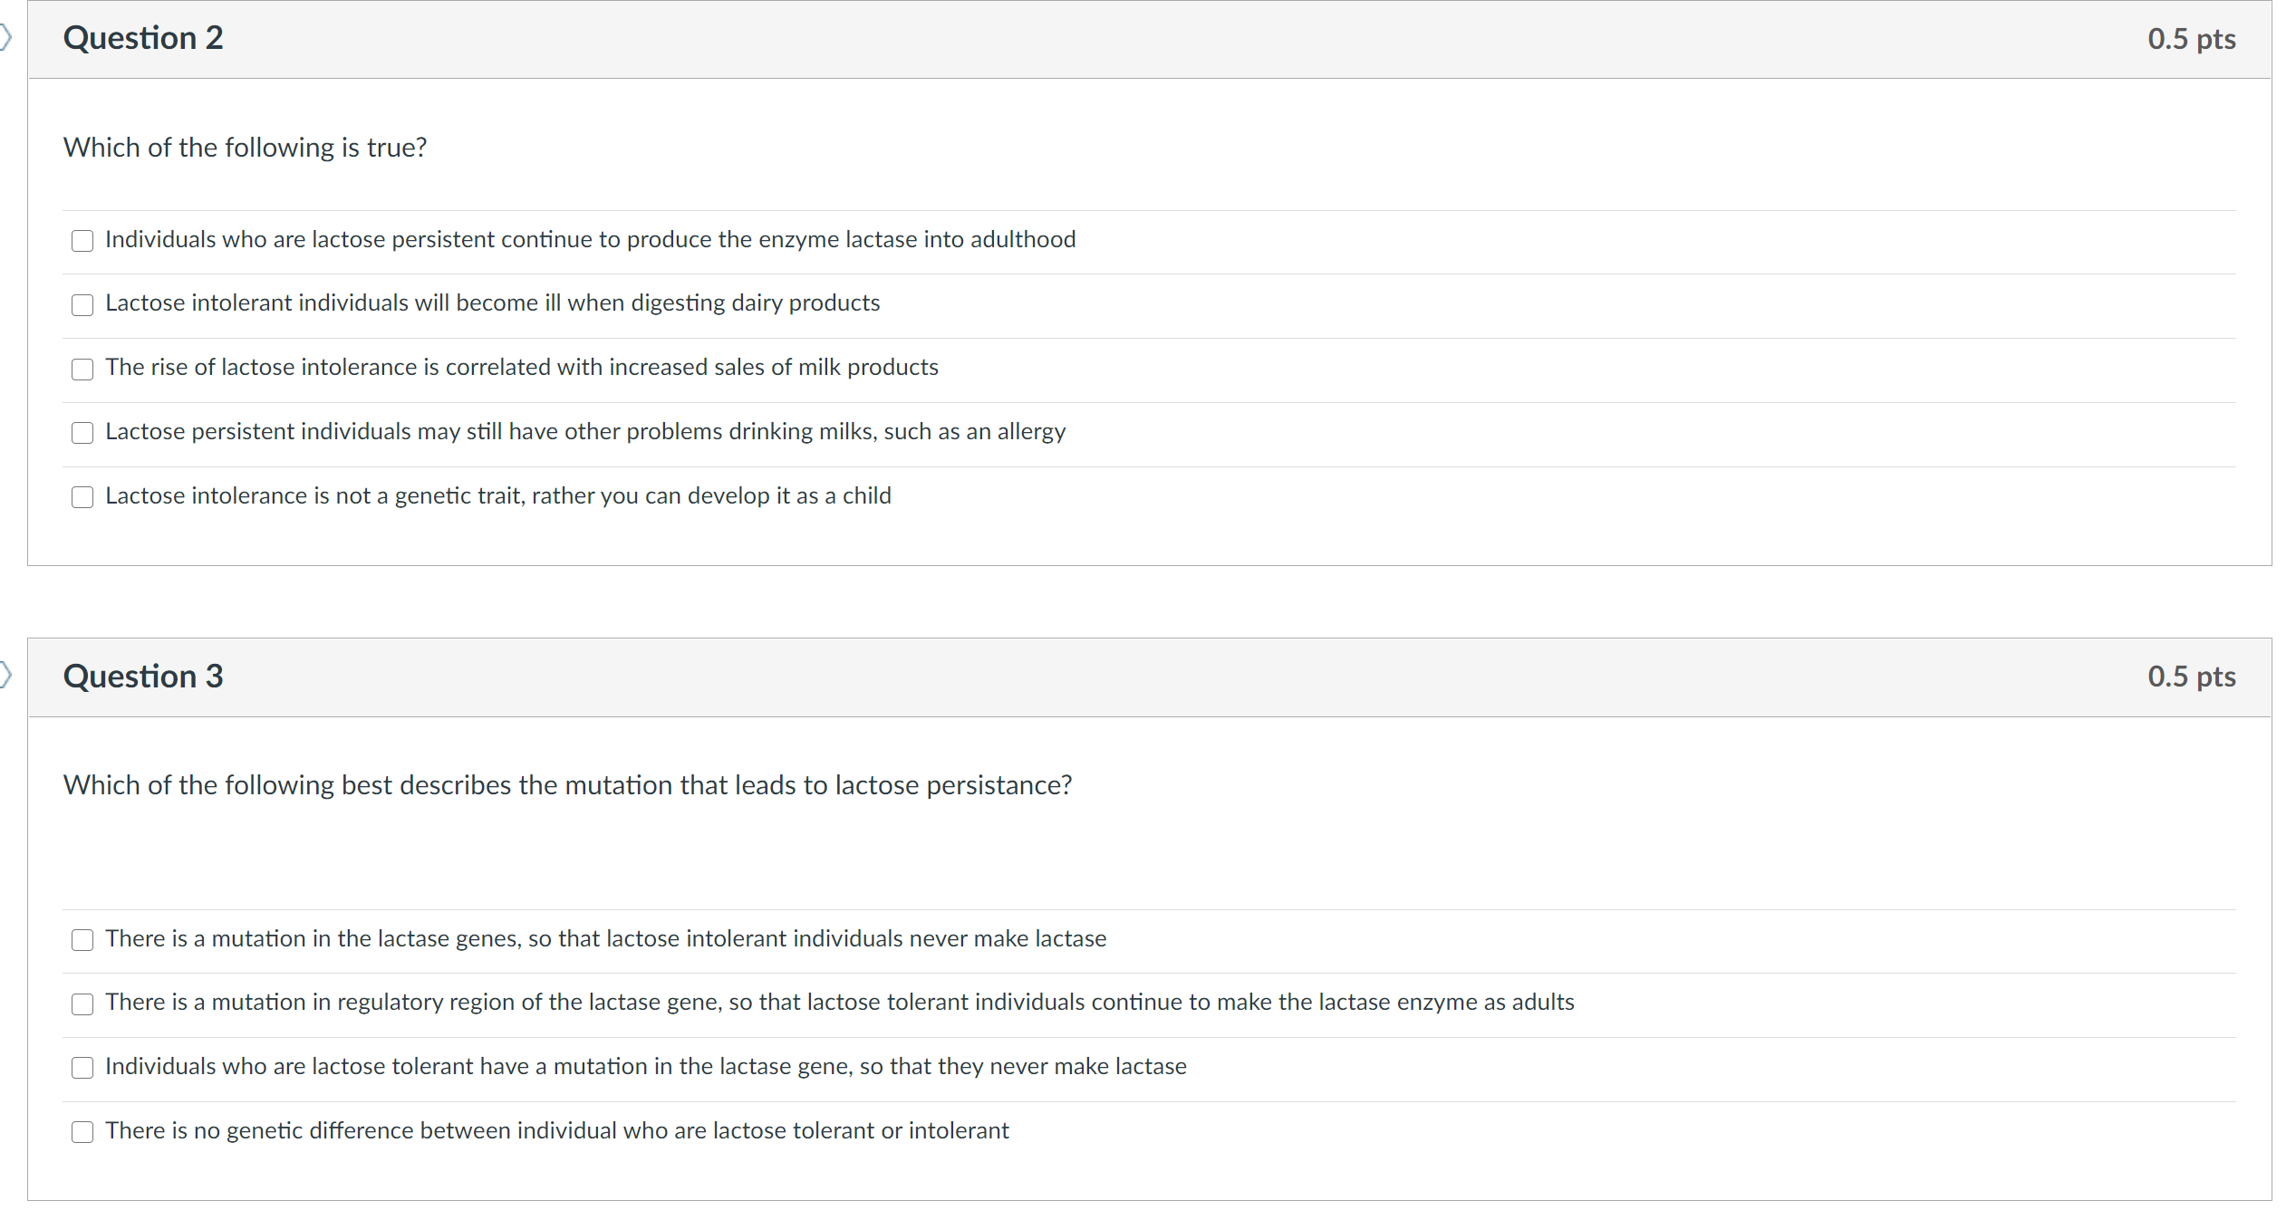This screenshot has width=2296, height=1210.
Task: Click answer text 'so that they never make lactase'
Action: [x=1022, y=1066]
